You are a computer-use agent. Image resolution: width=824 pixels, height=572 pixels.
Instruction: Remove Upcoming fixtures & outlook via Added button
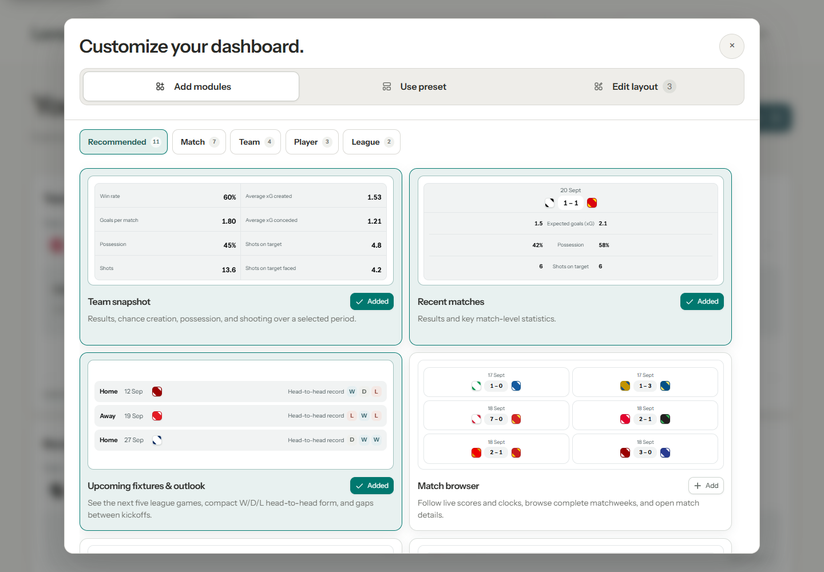pos(372,486)
